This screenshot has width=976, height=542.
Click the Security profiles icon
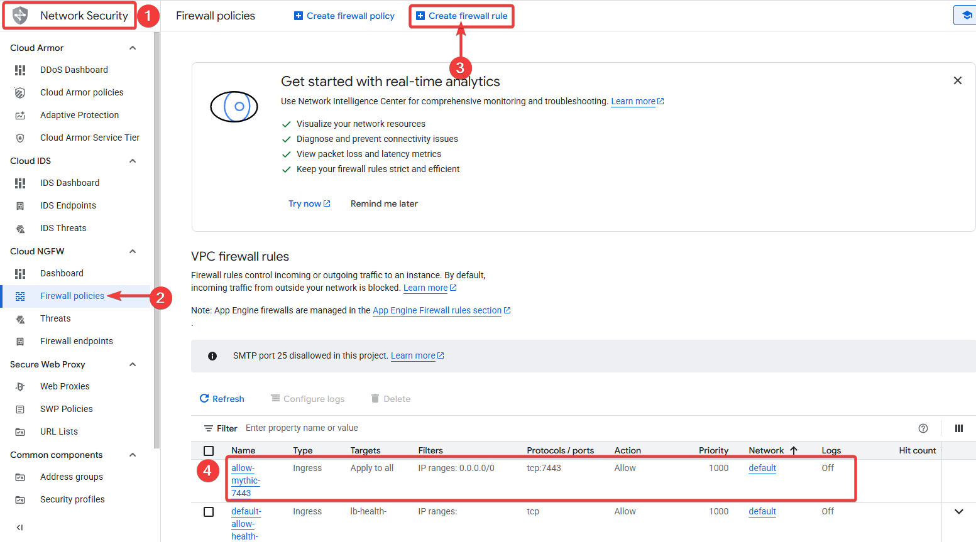tap(20, 499)
